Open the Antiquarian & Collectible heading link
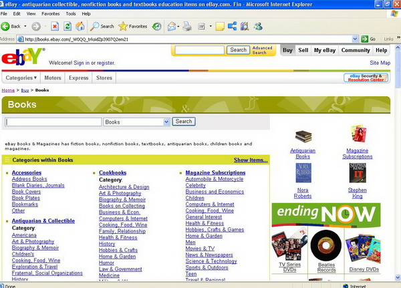 [43, 221]
